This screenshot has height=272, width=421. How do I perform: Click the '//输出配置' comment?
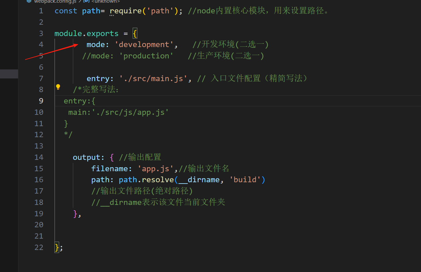[140, 157]
